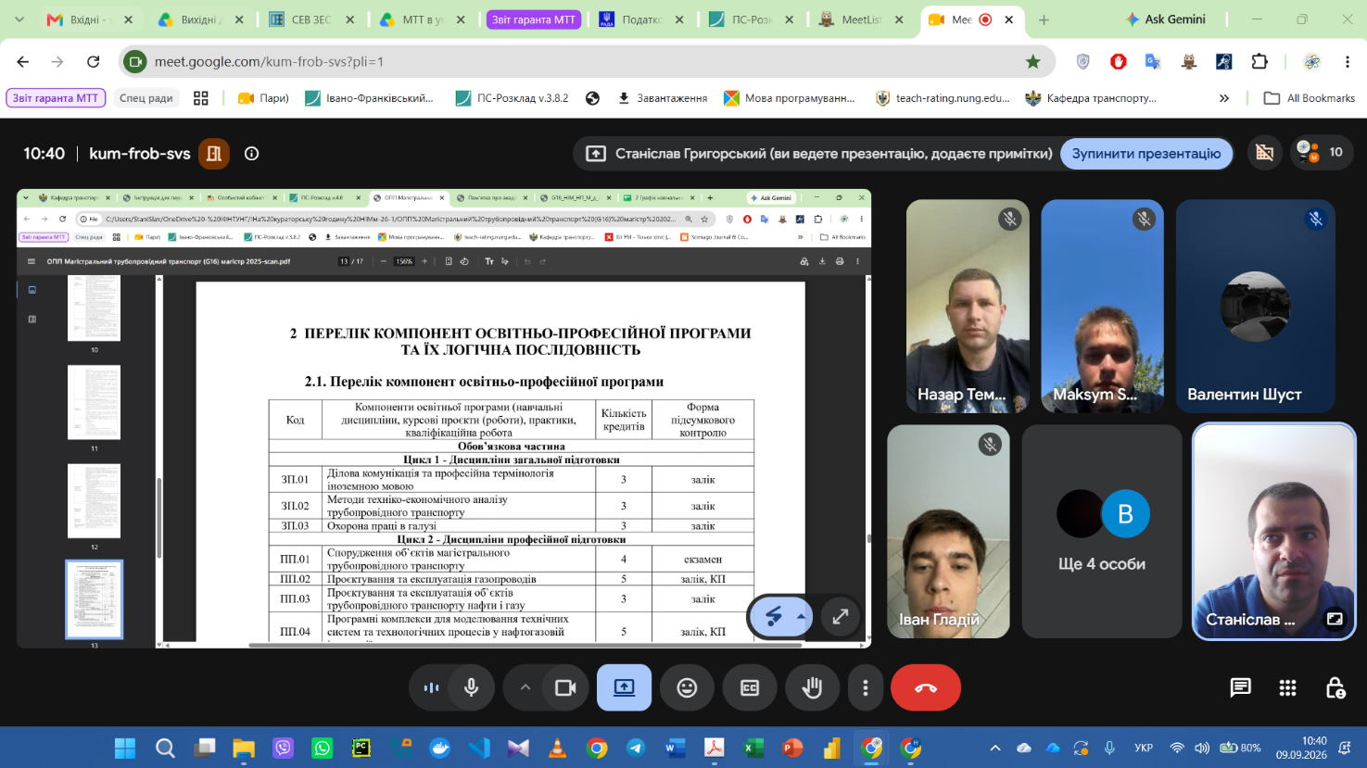
Task: Click Ask Gemini button
Action: point(1165,19)
